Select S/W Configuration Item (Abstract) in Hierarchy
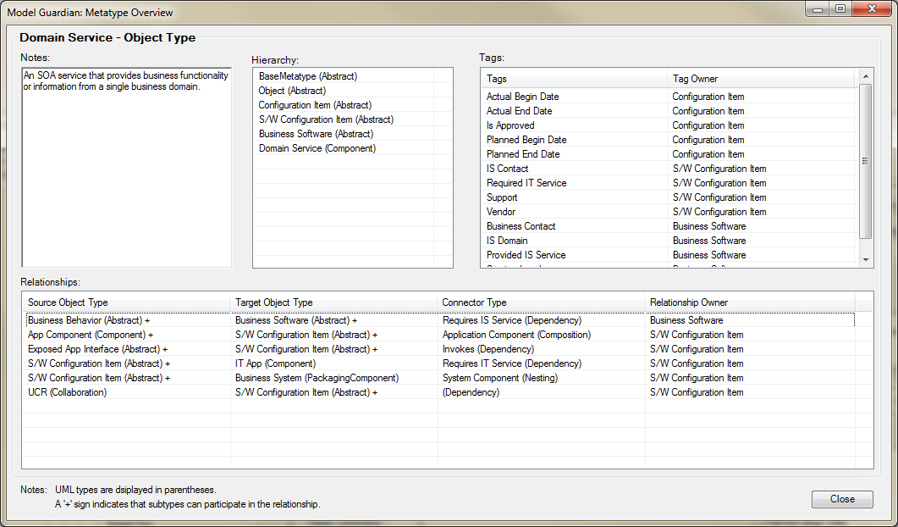Image resolution: width=898 pixels, height=527 pixels. click(326, 119)
